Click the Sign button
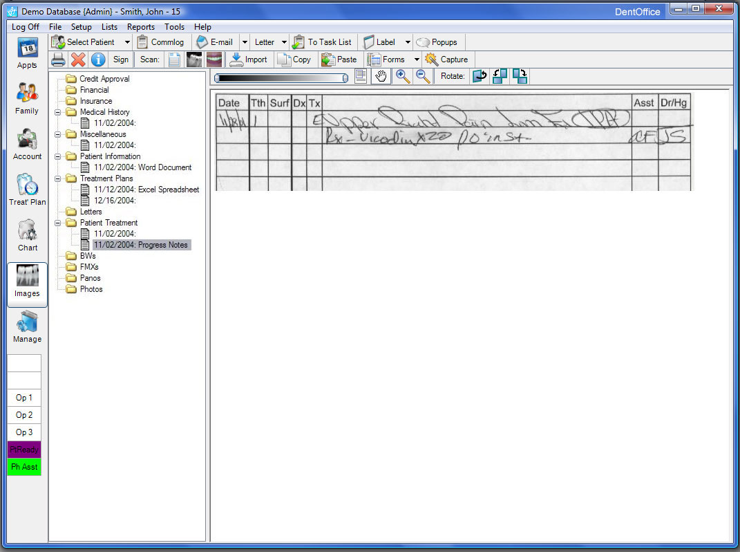The width and height of the screenshot is (740, 552). point(121,59)
